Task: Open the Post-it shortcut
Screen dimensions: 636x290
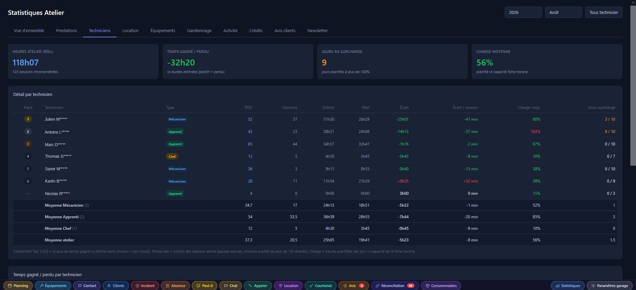Action: click(x=204, y=286)
